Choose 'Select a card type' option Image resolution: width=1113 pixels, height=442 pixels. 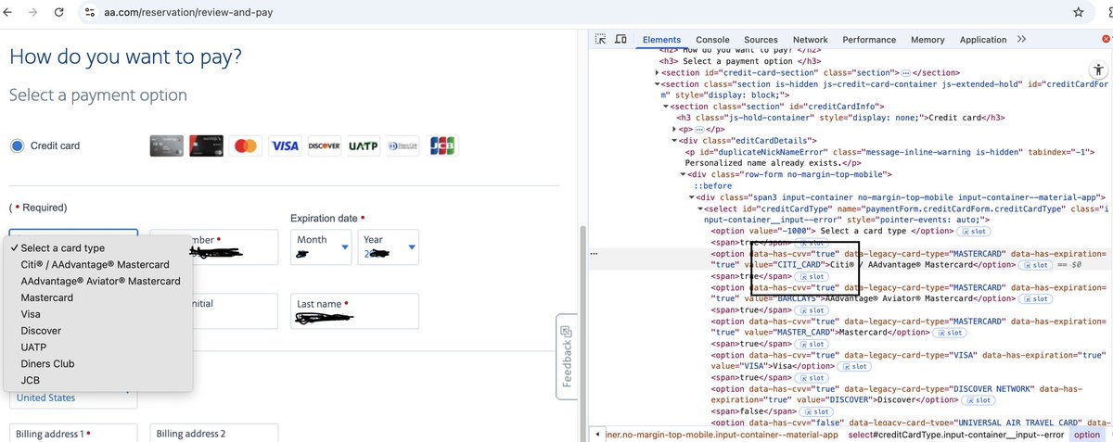point(98,248)
